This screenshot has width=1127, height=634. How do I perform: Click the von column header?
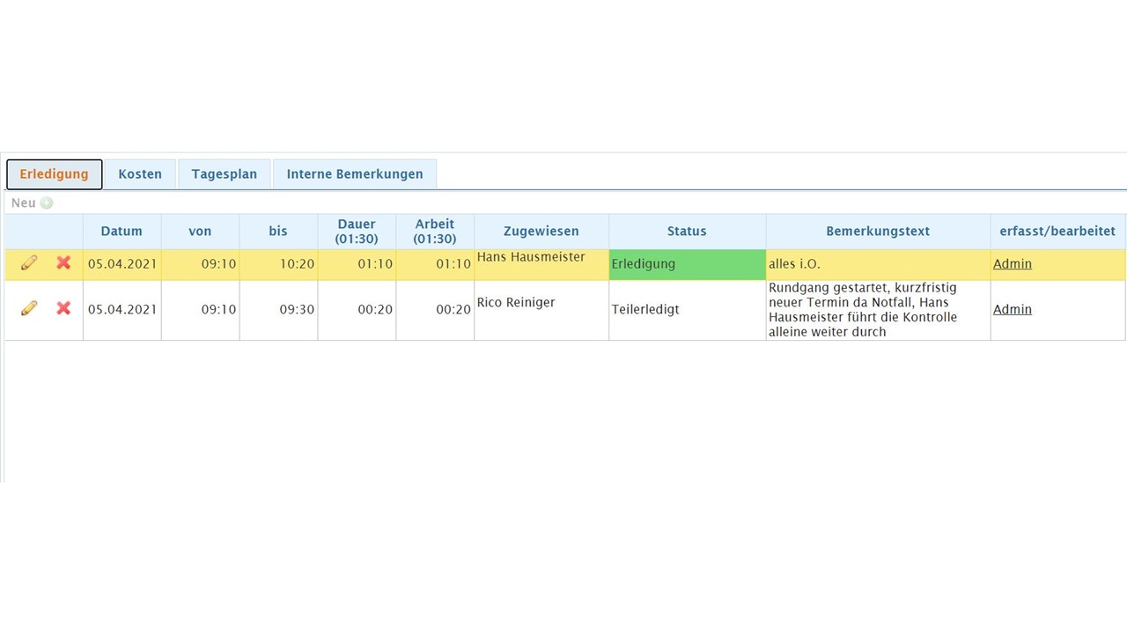[x=200, y=232]
